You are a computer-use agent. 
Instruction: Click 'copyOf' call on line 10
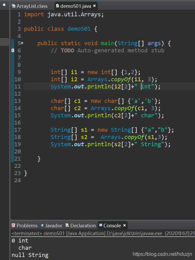point(121,79)
